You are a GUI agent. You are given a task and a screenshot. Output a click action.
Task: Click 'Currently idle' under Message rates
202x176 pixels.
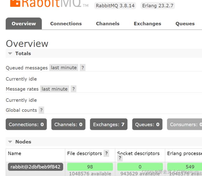click(21, 100)
